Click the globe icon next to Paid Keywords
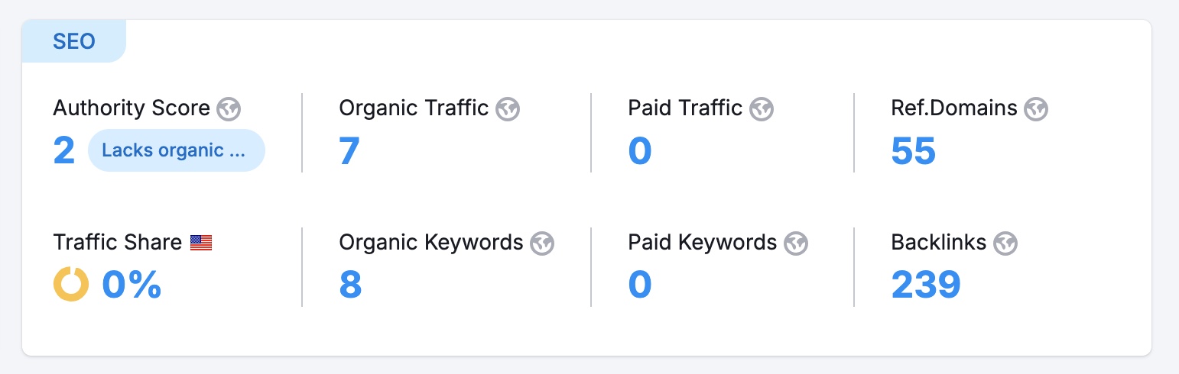Viewport: 1179px width, 374px height. [796, 243]
